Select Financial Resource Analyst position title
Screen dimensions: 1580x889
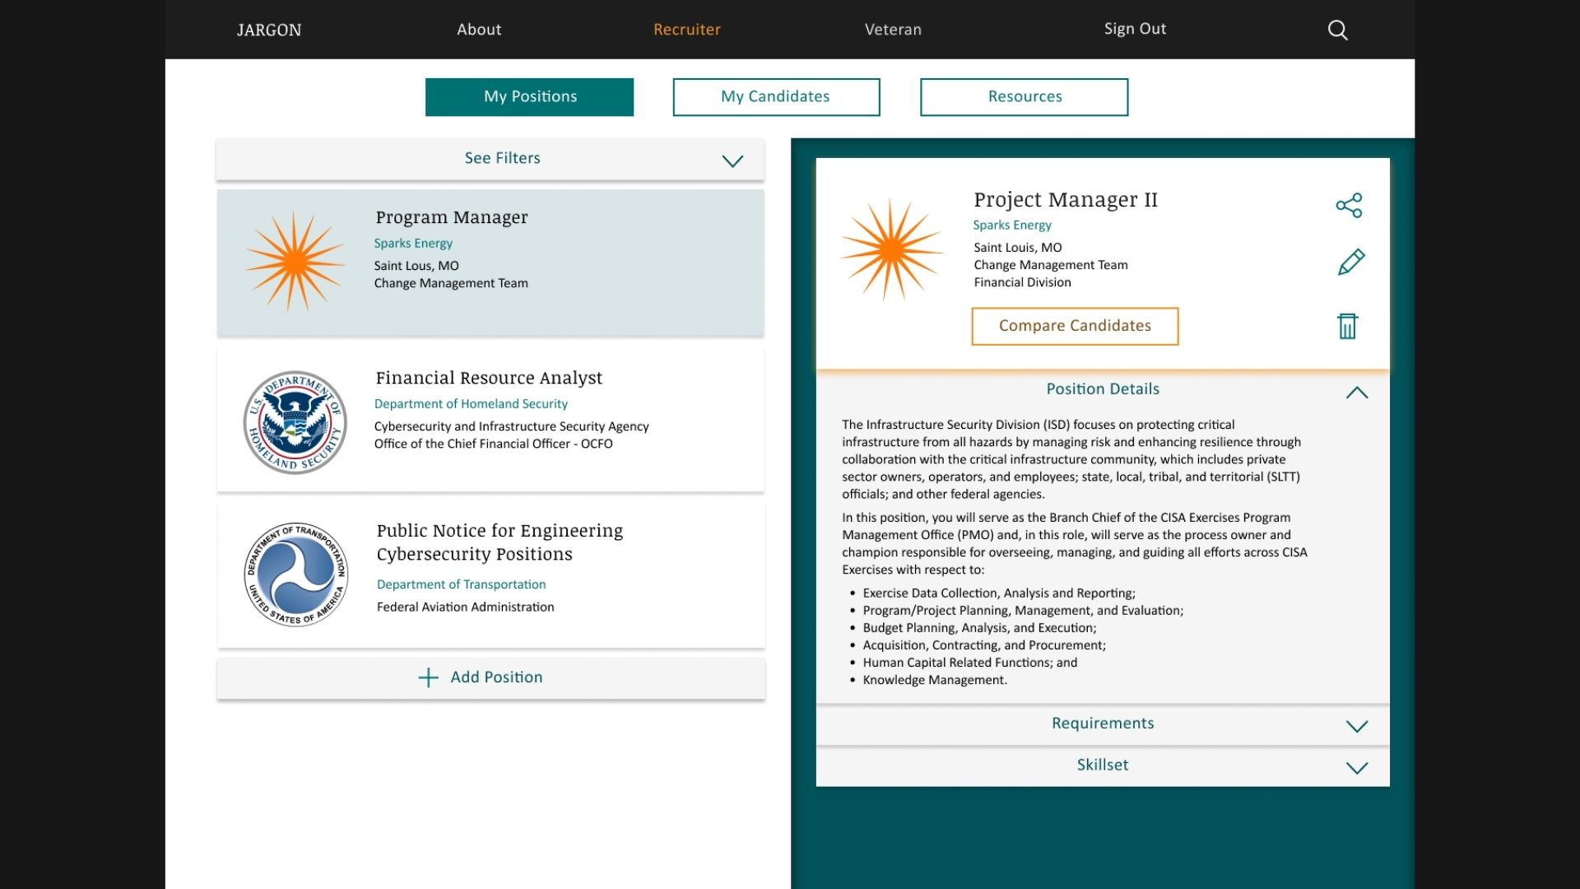point(489,378)
